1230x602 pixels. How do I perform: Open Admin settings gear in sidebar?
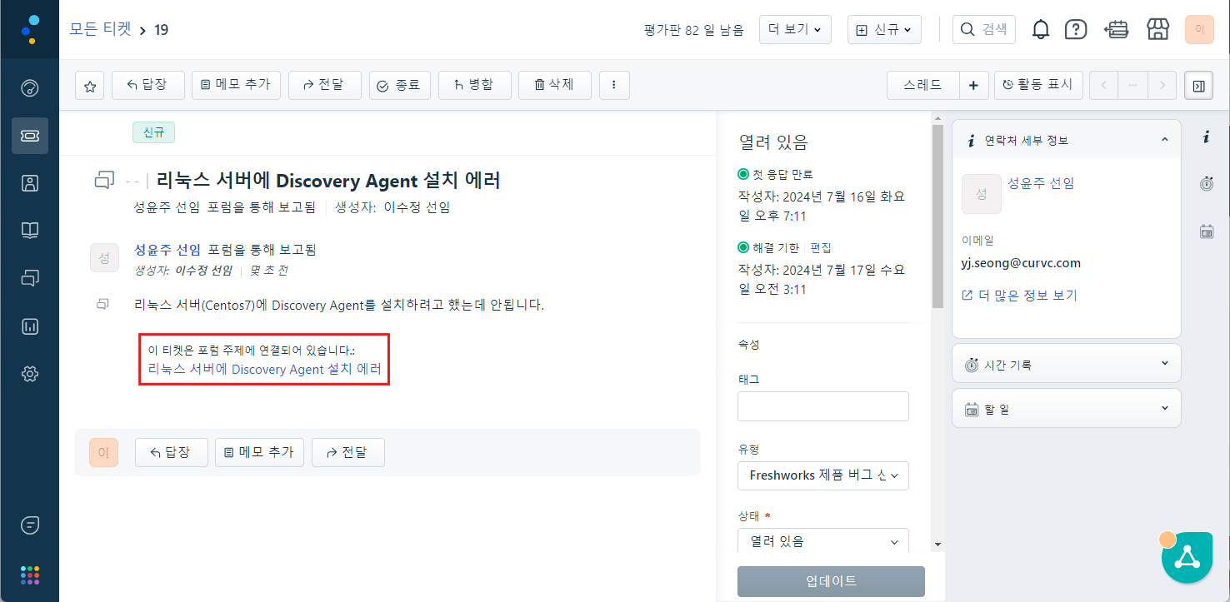coord(30,374)
